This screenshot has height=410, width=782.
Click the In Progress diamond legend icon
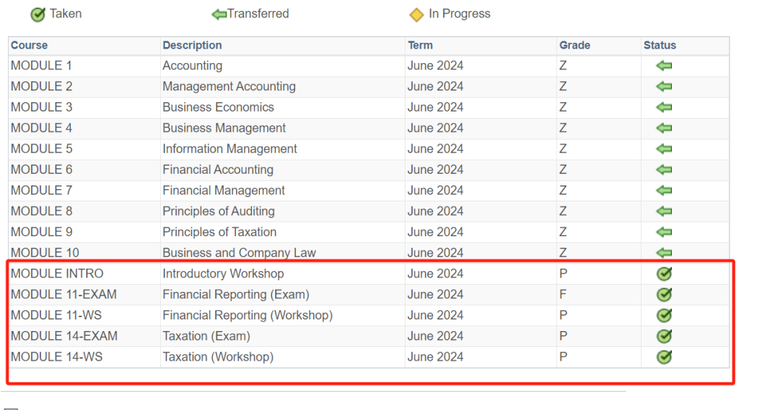tap(416, 15)
